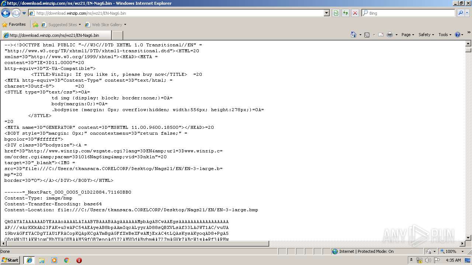This screenshot has height=265, width=472.
Task: Click the magnifier search button
Action: 461,13
